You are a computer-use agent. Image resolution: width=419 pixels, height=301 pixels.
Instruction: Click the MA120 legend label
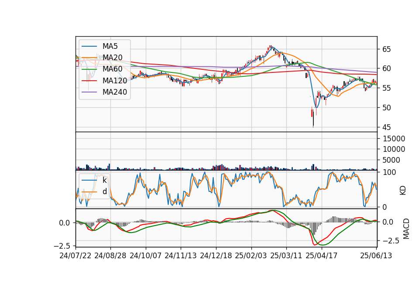[x=115, y=80]
